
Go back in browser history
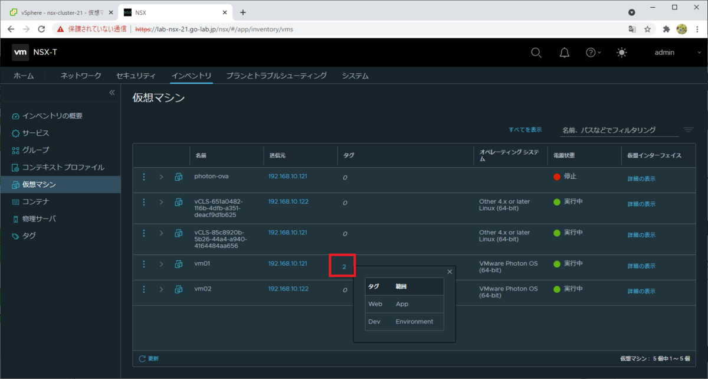coord(11,28)
